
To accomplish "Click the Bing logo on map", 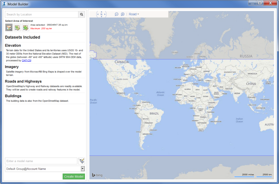I will click(97, 175).
